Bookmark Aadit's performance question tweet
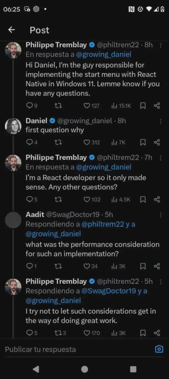 click(x=143, y=266)
